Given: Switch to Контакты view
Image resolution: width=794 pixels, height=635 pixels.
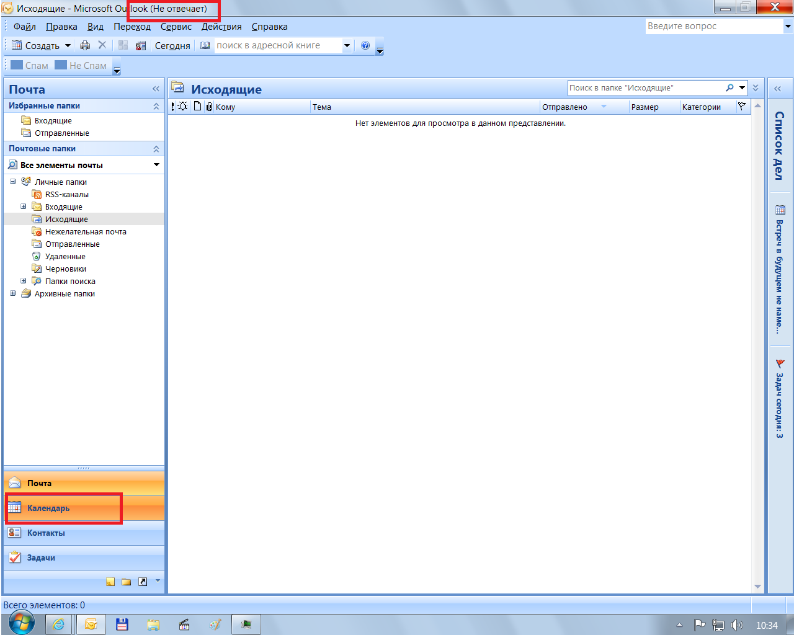Looking at the screenshot, I should click(46, 533).
